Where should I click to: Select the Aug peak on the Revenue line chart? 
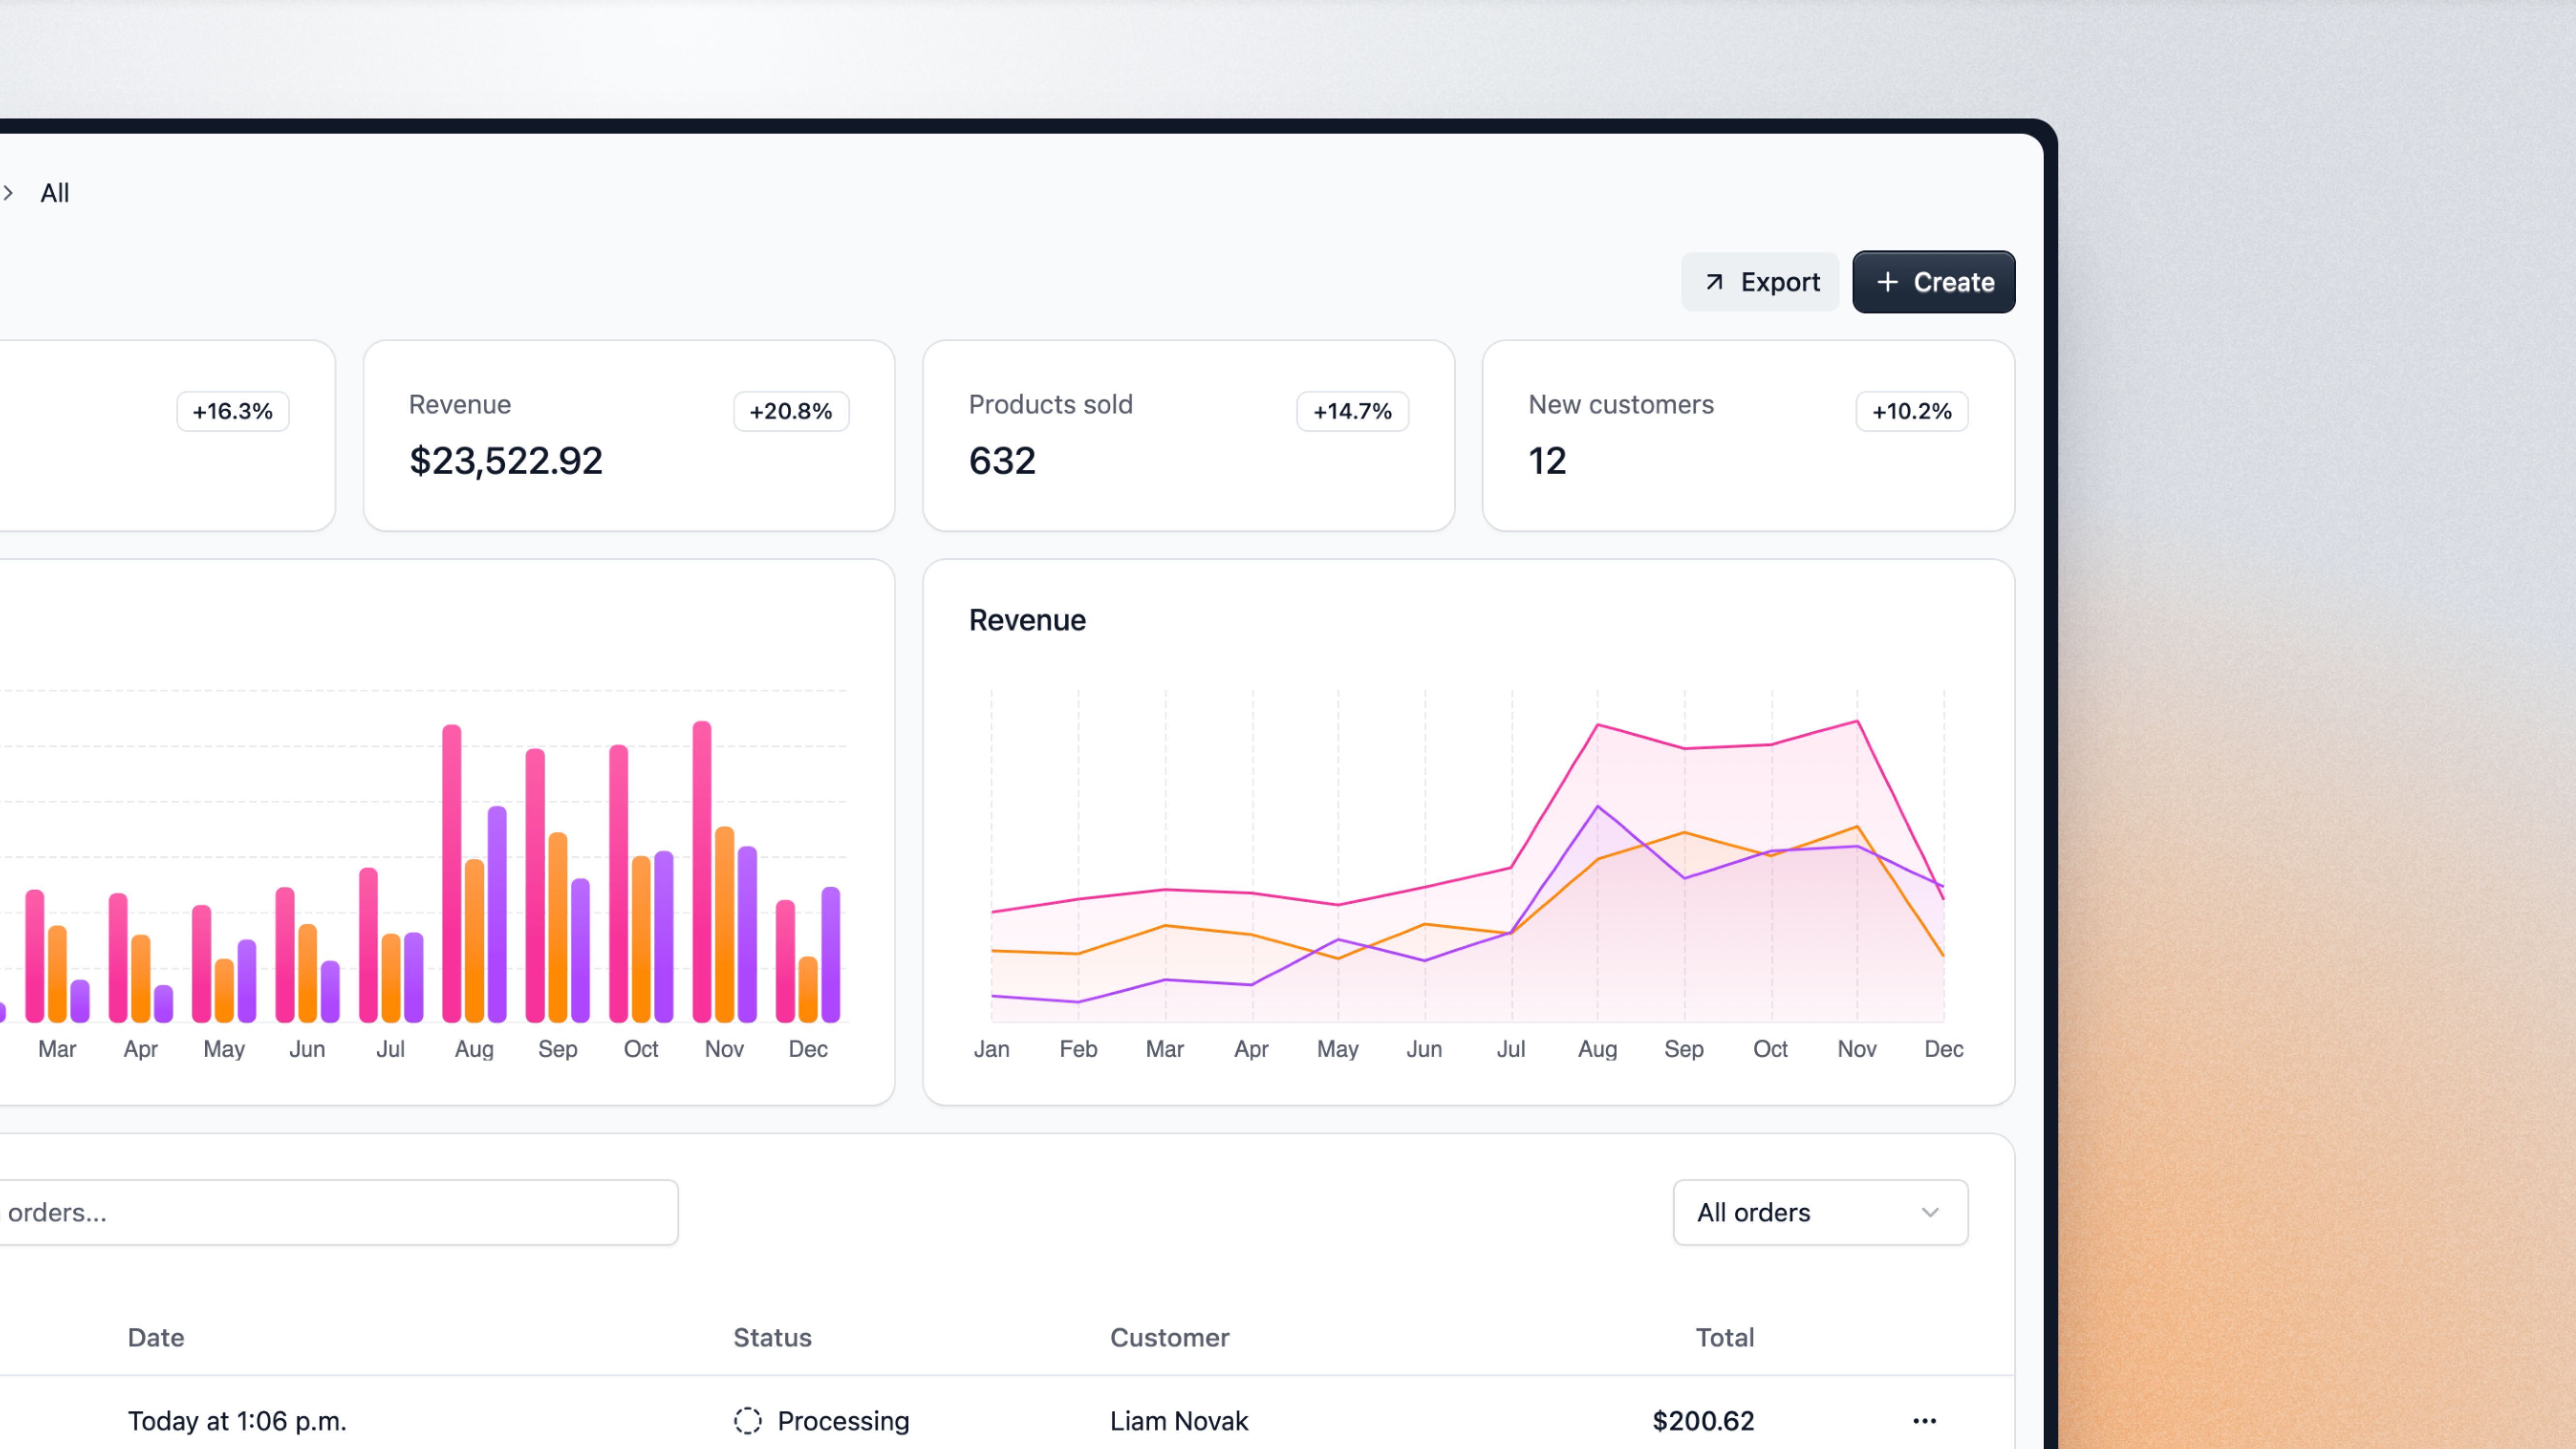(1598, 726)
